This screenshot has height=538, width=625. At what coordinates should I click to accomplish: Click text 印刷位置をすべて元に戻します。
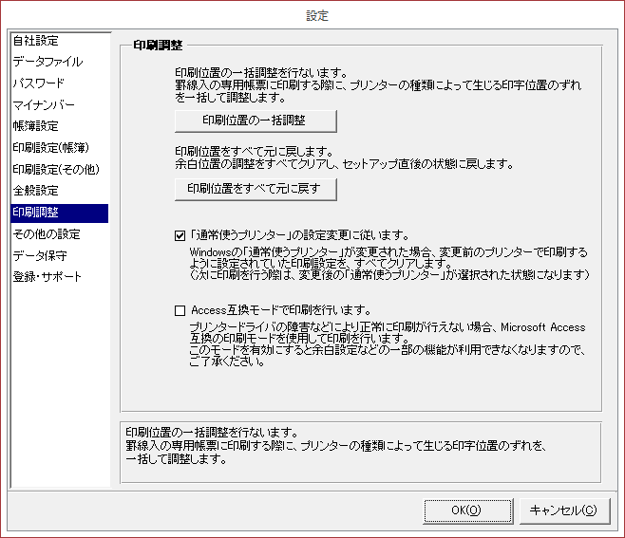254,152
